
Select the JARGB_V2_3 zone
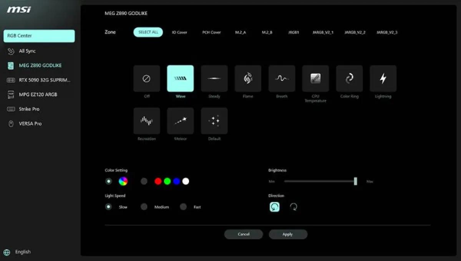tap(387, 33)
